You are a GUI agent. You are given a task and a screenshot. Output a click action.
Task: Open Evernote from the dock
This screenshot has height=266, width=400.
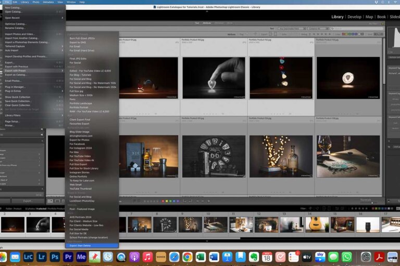[x=254, y=257]
